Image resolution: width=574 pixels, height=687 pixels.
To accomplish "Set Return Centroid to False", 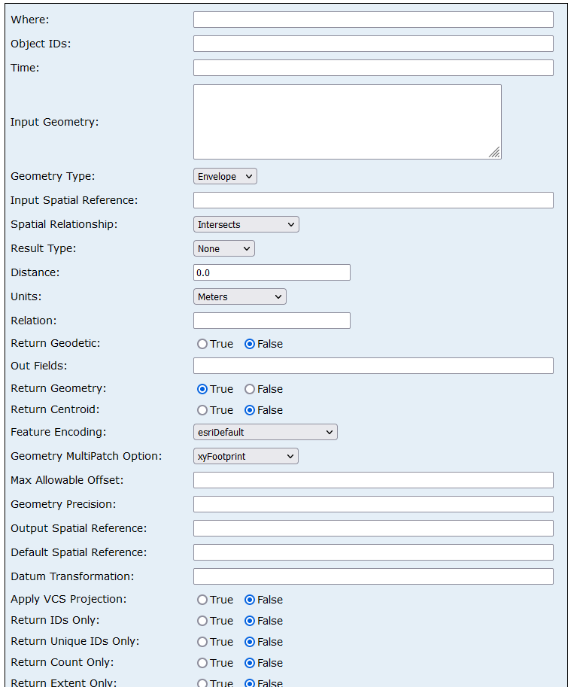I will (x=250, y=410).
